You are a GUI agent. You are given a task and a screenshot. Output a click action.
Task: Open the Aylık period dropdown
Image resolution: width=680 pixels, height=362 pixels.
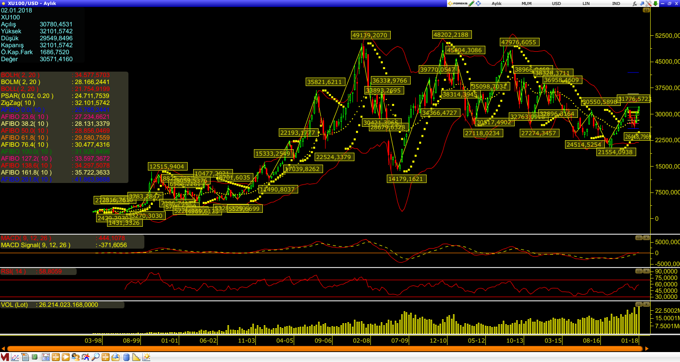[x=496, y=3]
